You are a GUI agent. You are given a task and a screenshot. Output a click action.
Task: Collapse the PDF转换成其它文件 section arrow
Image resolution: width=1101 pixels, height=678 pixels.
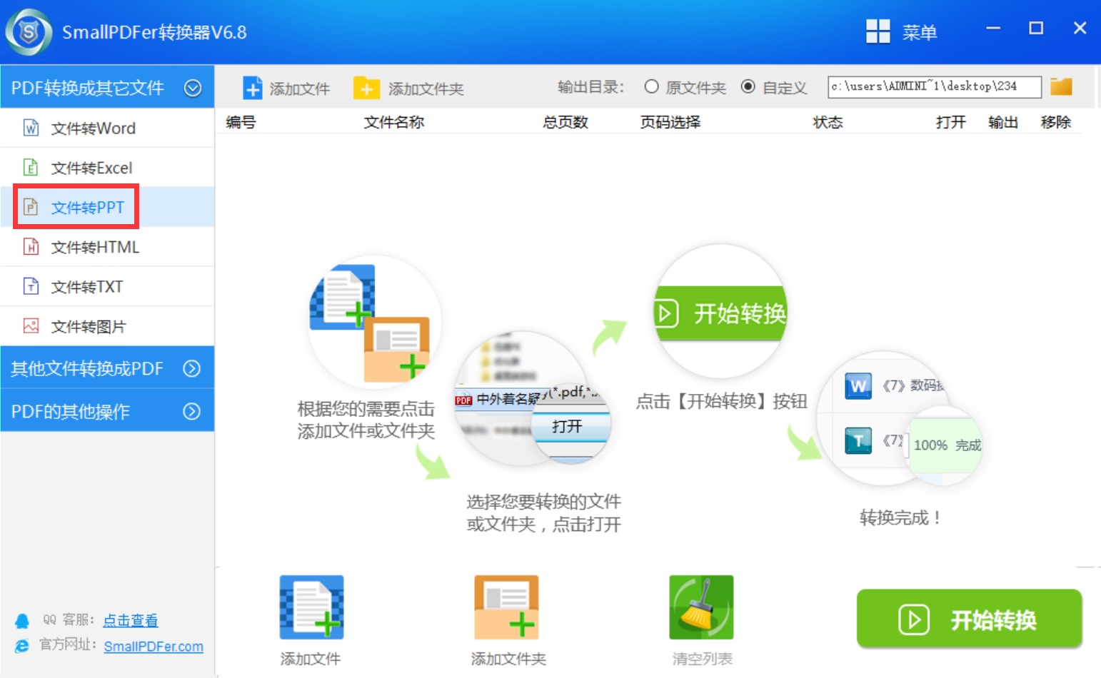click(x=192, y=88)
